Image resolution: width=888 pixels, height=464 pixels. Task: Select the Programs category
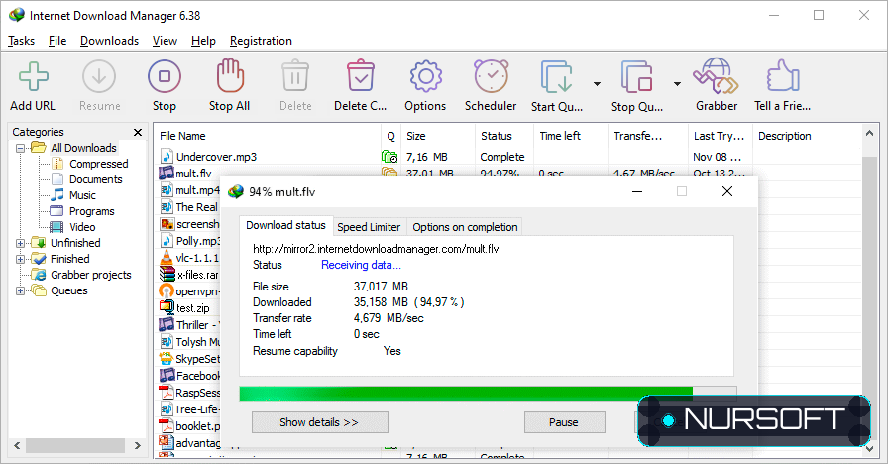[x=92, y=211]
